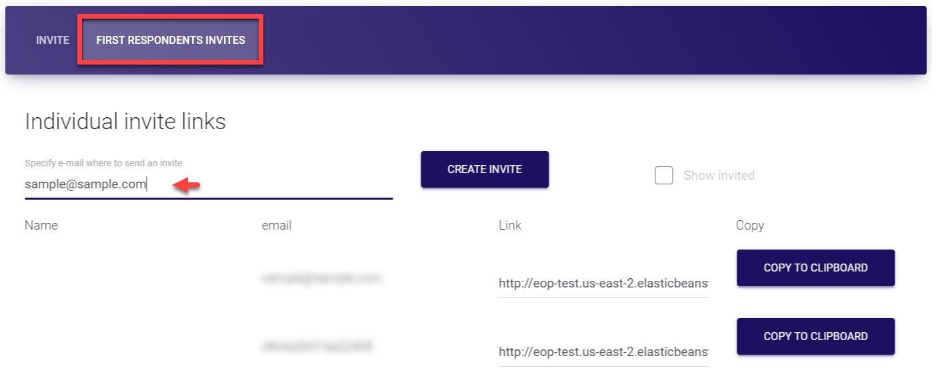Click the Specify e-mail field label
The width and height of the screenshot is (936, 374).
[103, 163]
